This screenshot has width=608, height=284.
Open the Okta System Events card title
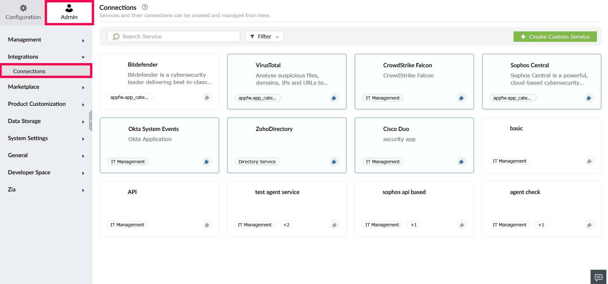point(153,129)
